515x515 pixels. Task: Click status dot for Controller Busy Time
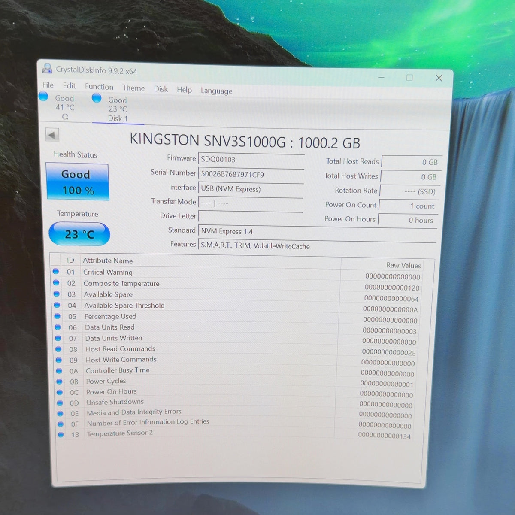[59, 370]
